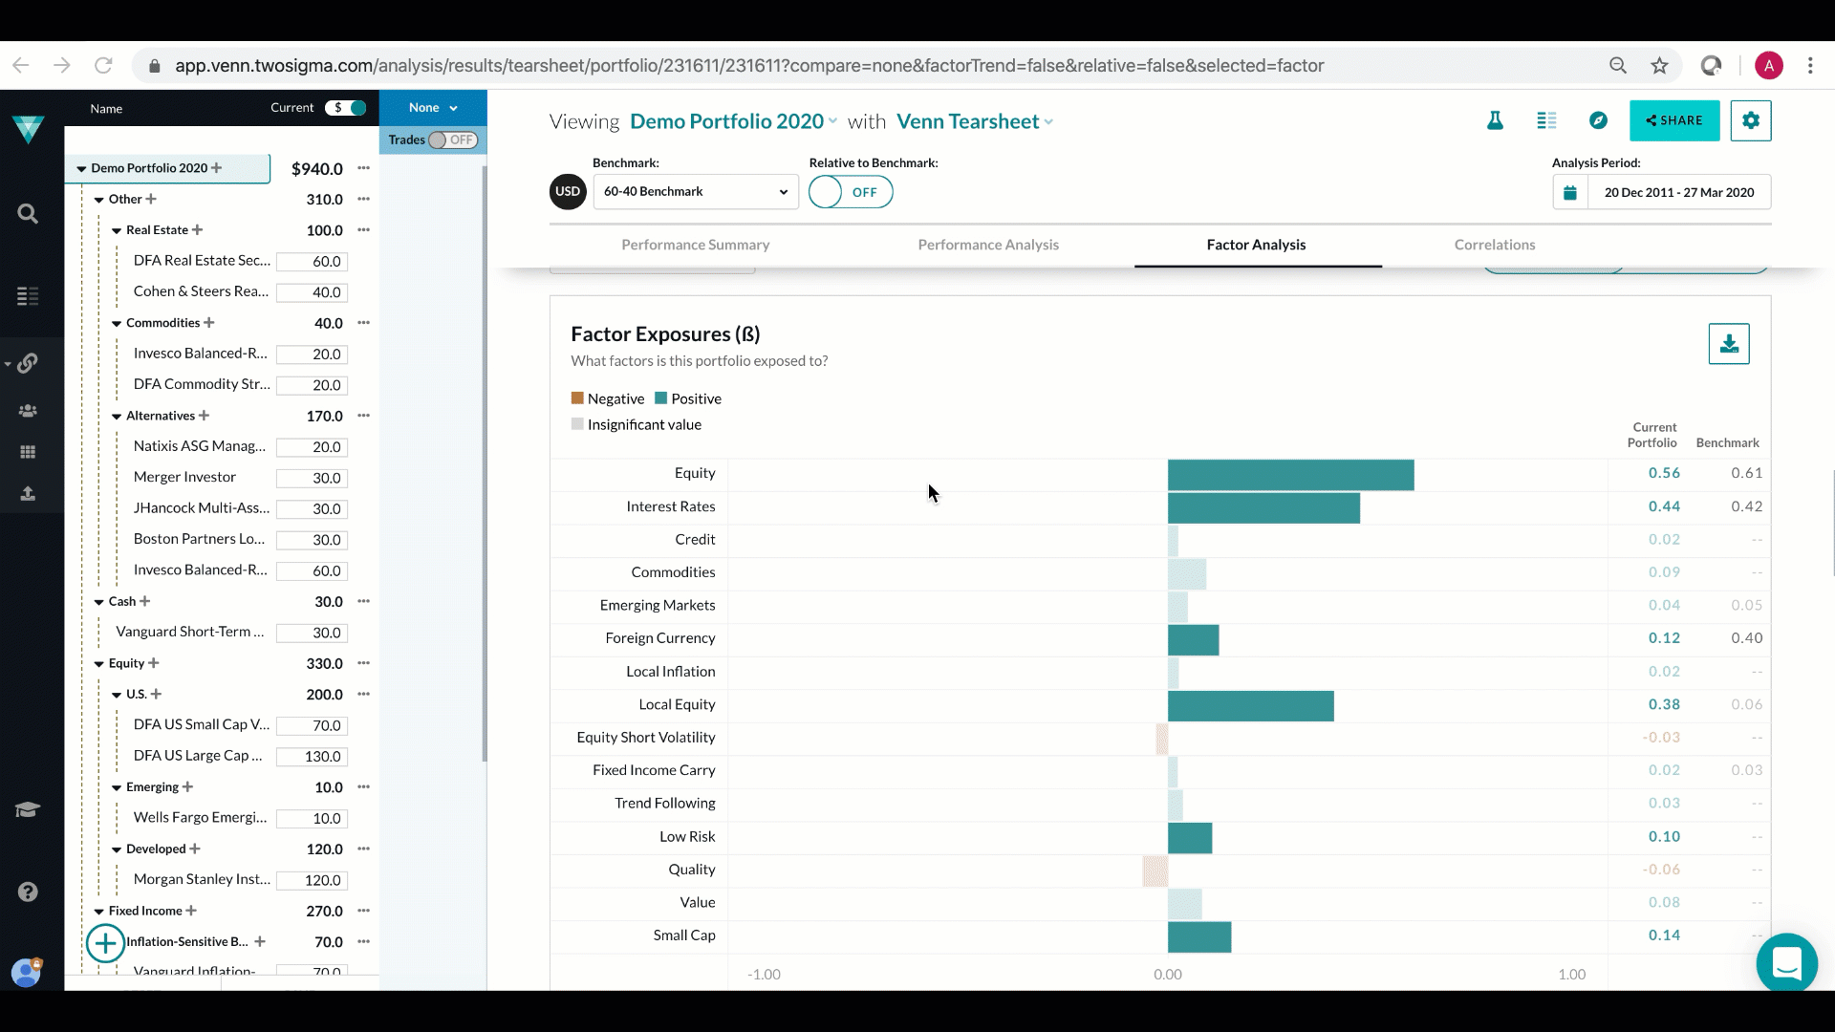Switch to Performance Summary tab

coord(696,245)
